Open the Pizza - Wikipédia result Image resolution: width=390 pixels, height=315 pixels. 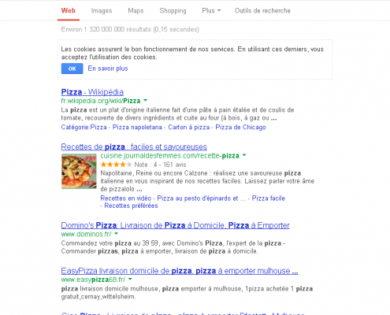coord(92,92)
